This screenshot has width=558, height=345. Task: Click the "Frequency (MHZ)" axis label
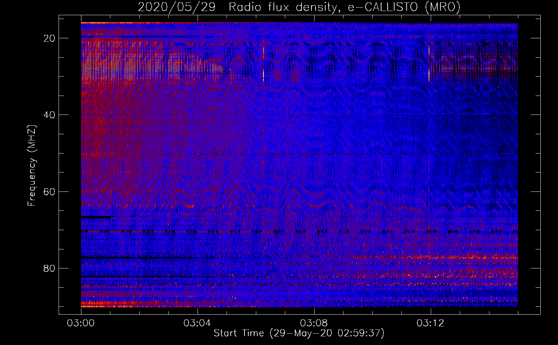(32, 165)
